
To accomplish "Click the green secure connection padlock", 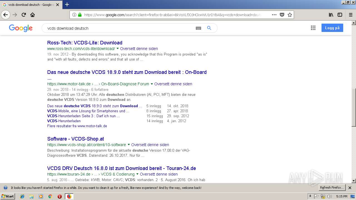I will [x=80, y=15].
